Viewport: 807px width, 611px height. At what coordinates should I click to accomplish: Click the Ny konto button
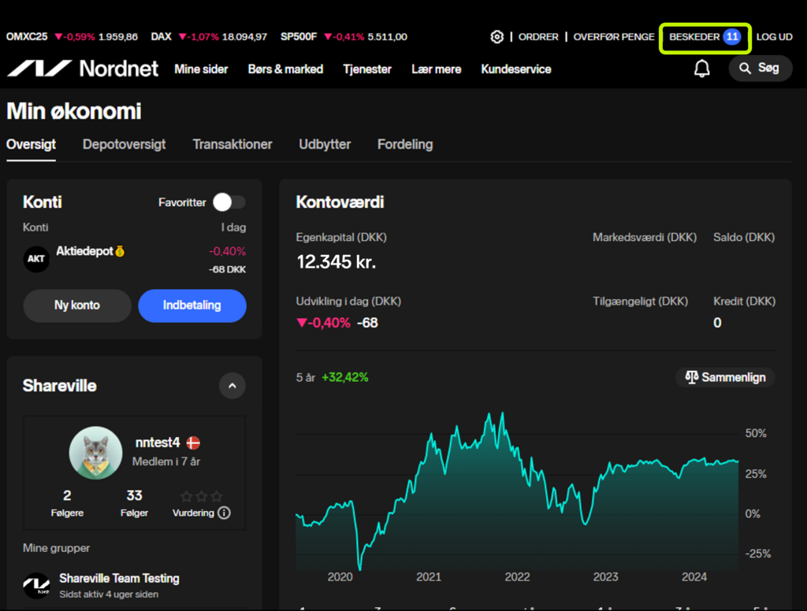[77, 305]
